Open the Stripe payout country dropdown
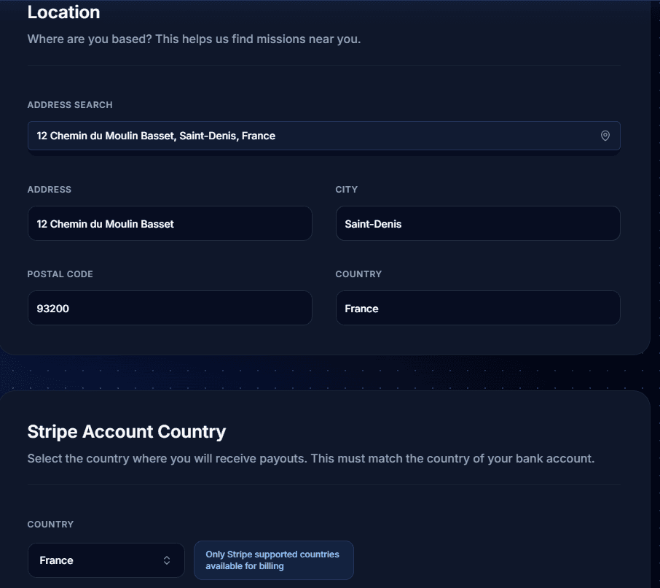Viewport: 660px width, 588px height. [106, 560]
